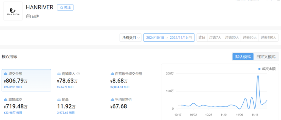Click the bar chart icon beside 销量
The width and height of the screenshot is (281, 120).
point(59,99)
